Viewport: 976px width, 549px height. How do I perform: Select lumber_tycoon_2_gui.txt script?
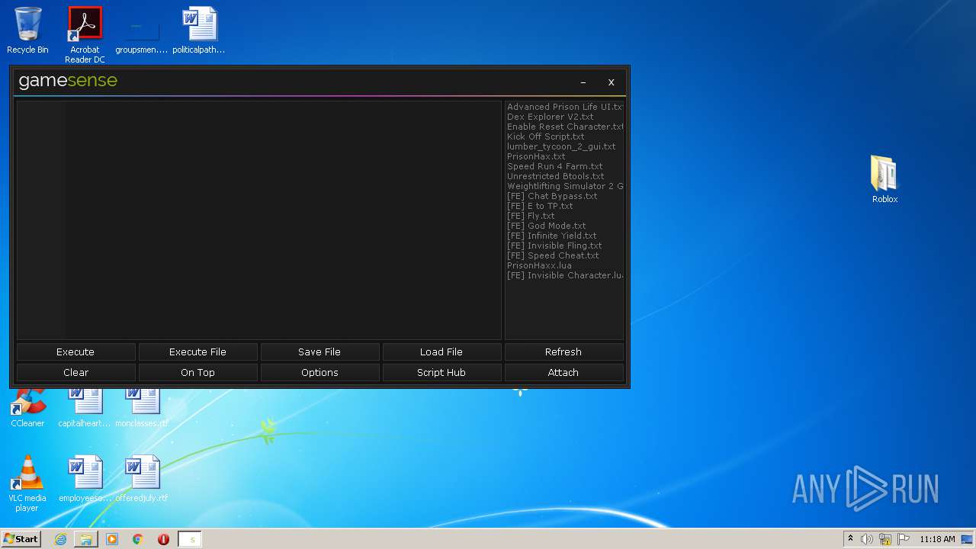click(x=561, y=146)
